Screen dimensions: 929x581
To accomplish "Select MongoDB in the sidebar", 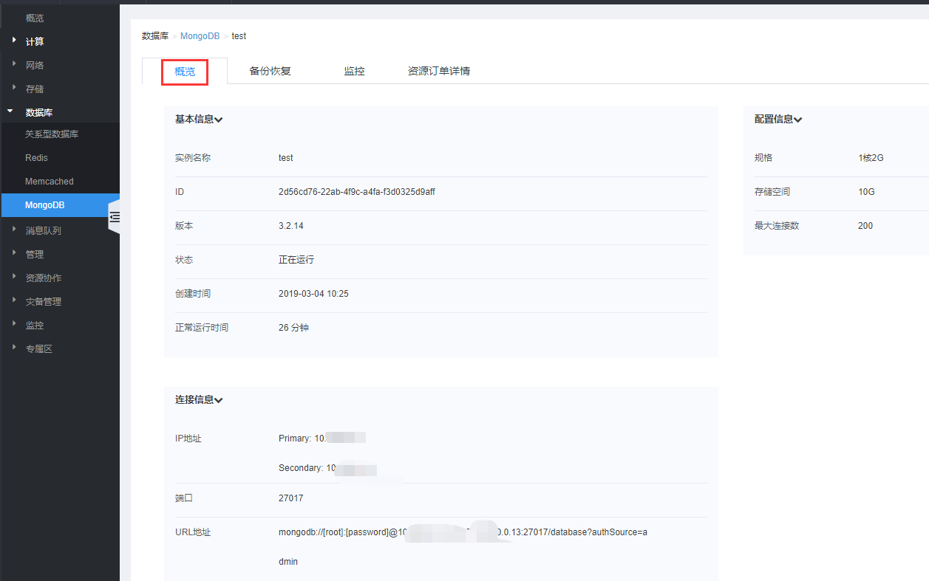I will pos(60,205).
